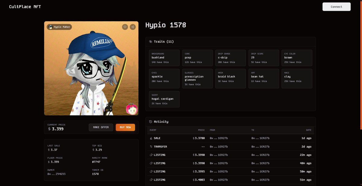This screenshot has height=186, width=362.
Task: Click the SALE row To address
Action: (260, 138)
